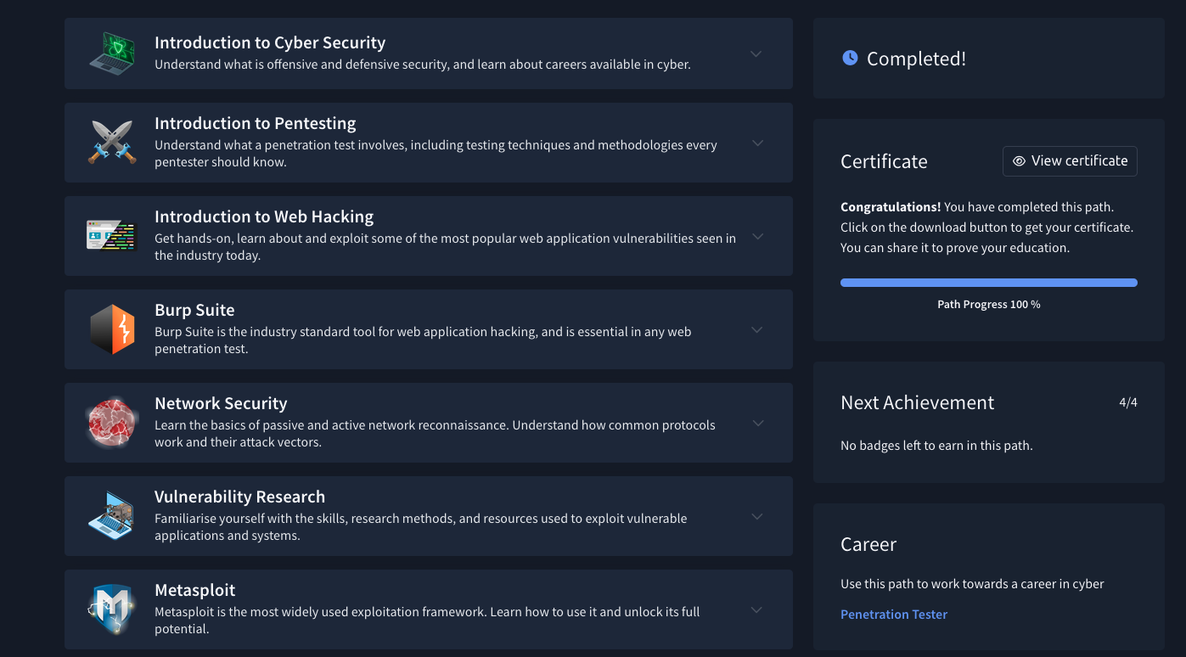Click the 4/4 achievement counter

point(1127,402)
